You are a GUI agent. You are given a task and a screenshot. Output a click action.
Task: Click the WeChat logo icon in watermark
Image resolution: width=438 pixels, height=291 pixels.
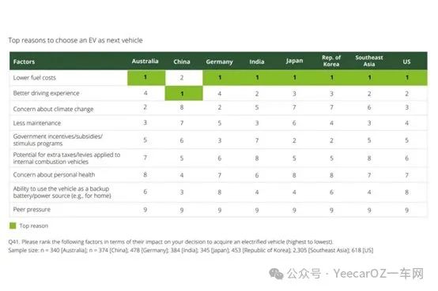tap(276, 274)
